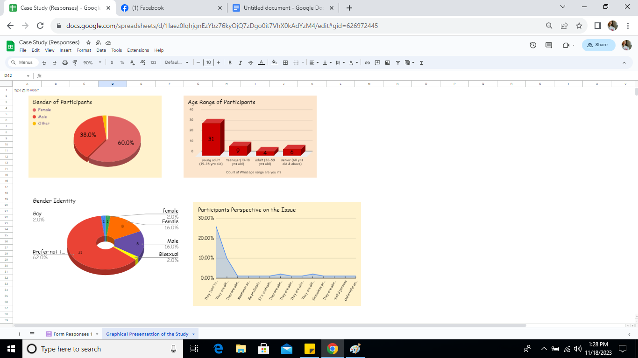Viewport: 638px width, 358px height.
Task: Switch to the Facebook browser tab
Action: pyautogui.click(x=171, y=8)
